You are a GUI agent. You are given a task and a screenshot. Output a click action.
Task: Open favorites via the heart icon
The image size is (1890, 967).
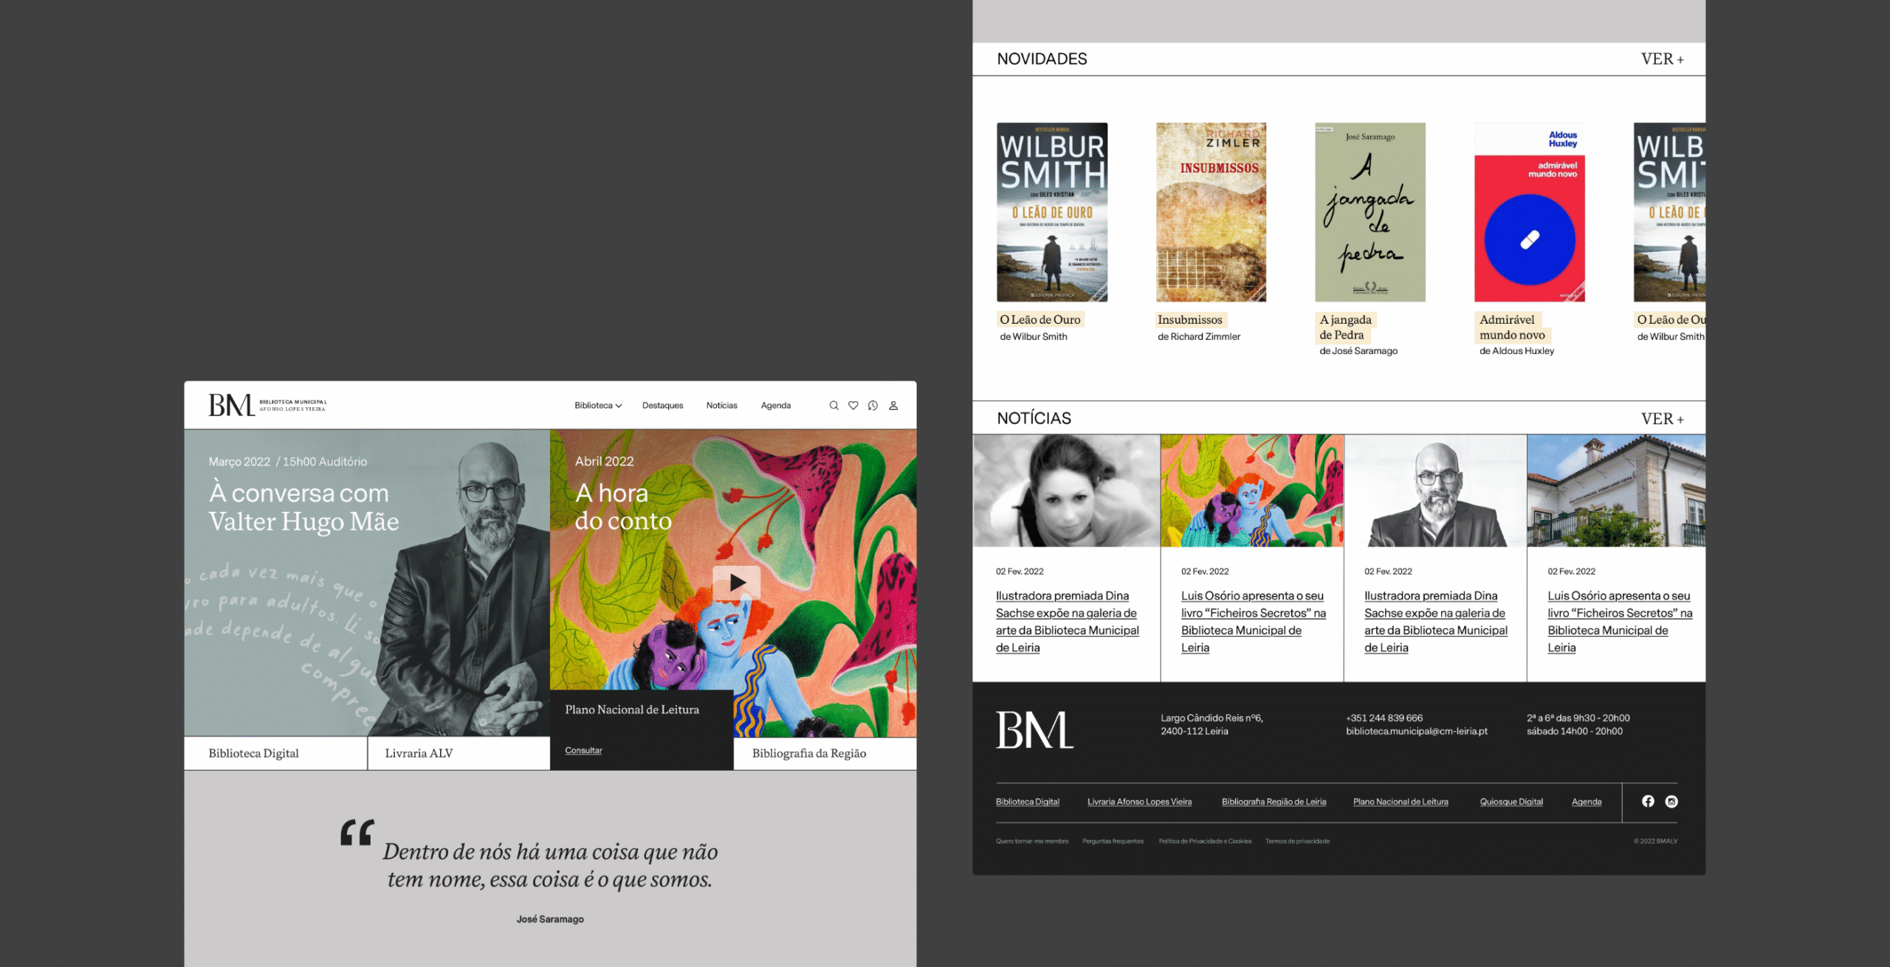click(853, 406)
